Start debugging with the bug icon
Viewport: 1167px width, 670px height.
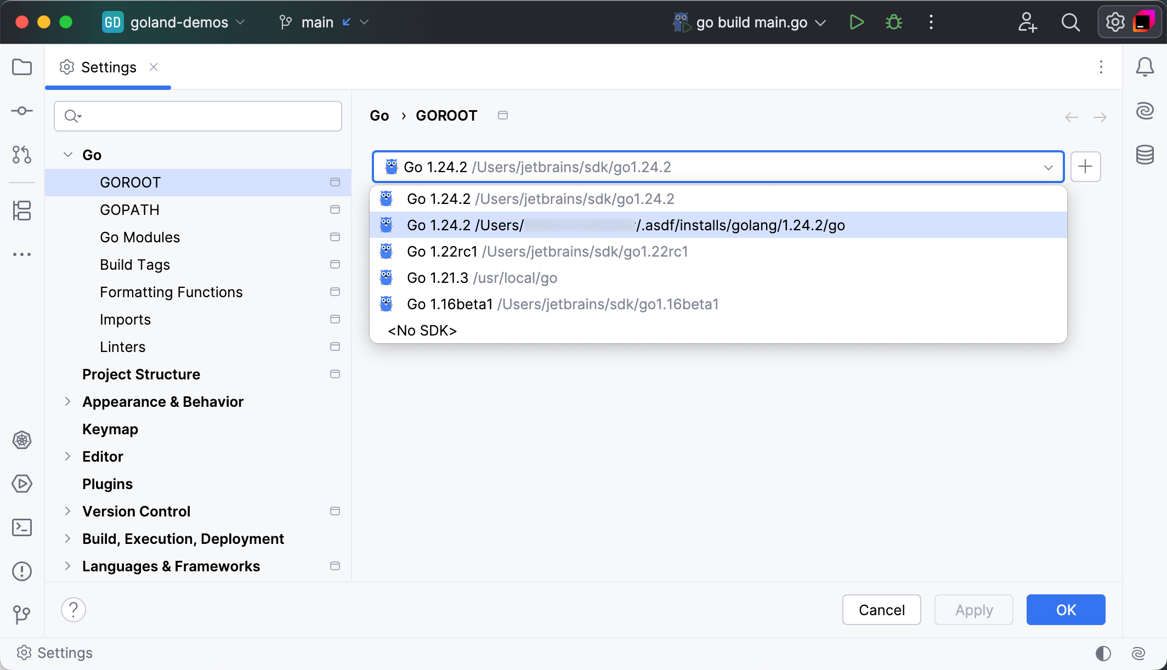(893, 22)
